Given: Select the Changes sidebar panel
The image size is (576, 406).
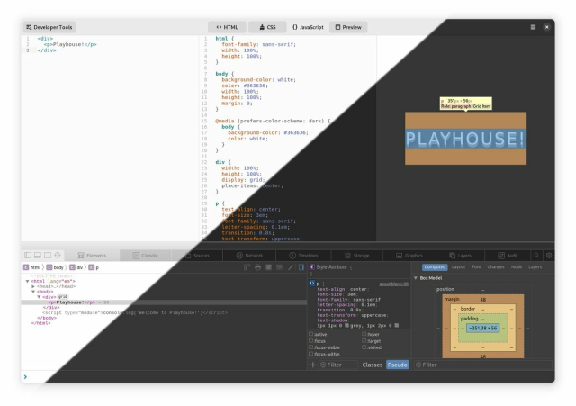Looking at the screenshot, I should tap(496, 267).
